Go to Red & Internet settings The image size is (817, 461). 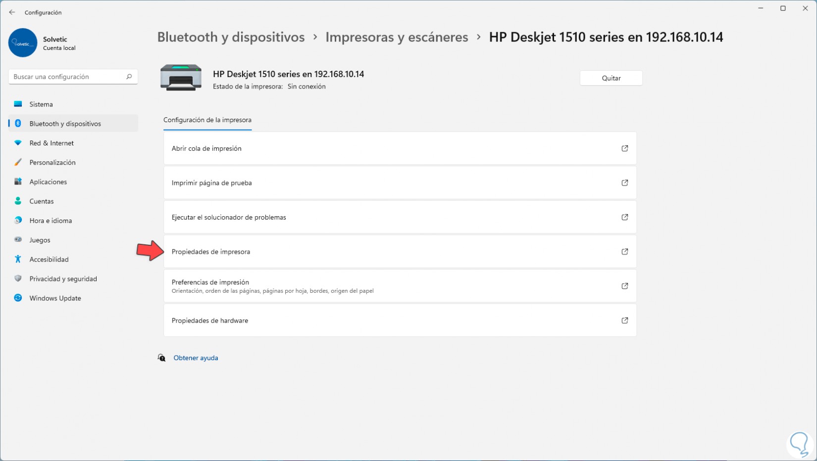pos(51,143)
